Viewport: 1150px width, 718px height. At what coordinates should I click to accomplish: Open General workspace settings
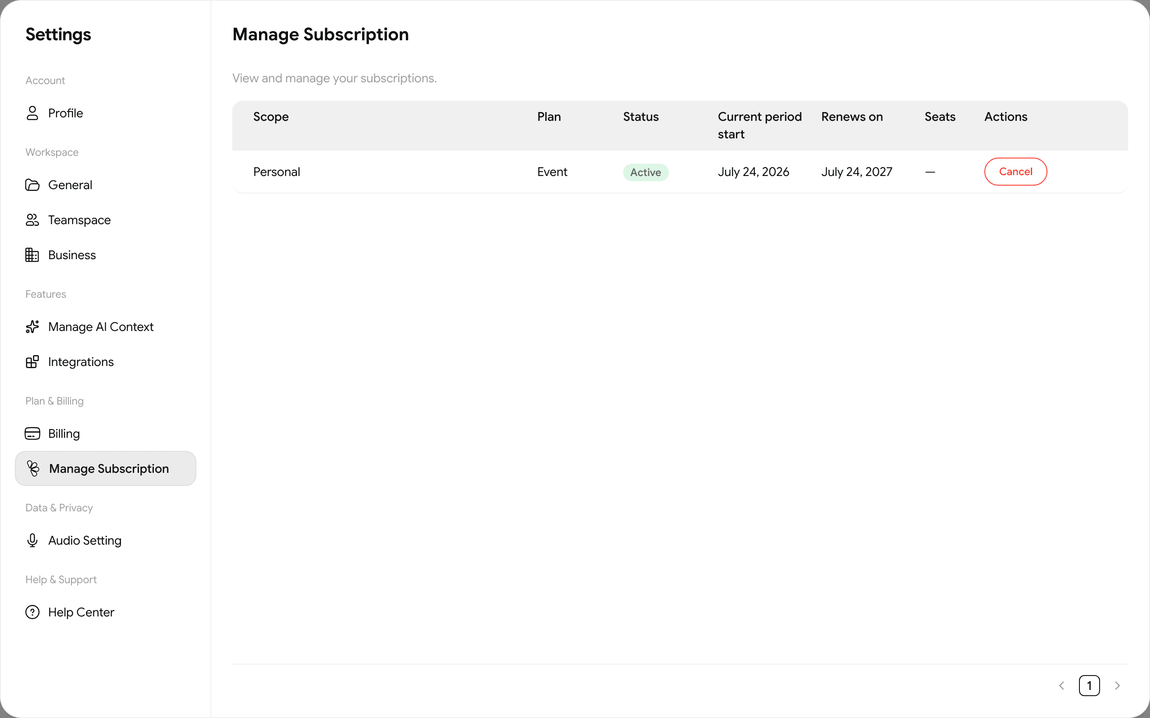pyautogui.click(x=70, y=185)
